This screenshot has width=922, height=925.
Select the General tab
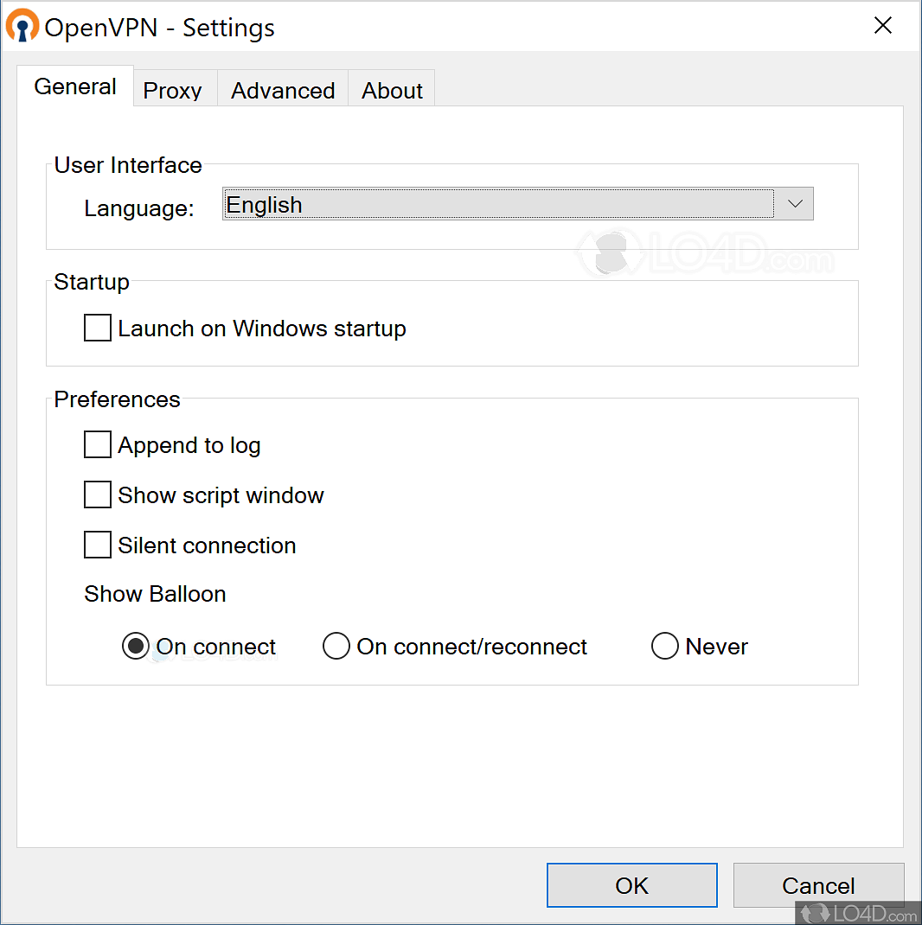tap(75, 87)
